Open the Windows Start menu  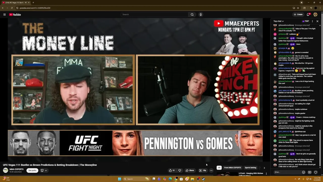[119, 179]
